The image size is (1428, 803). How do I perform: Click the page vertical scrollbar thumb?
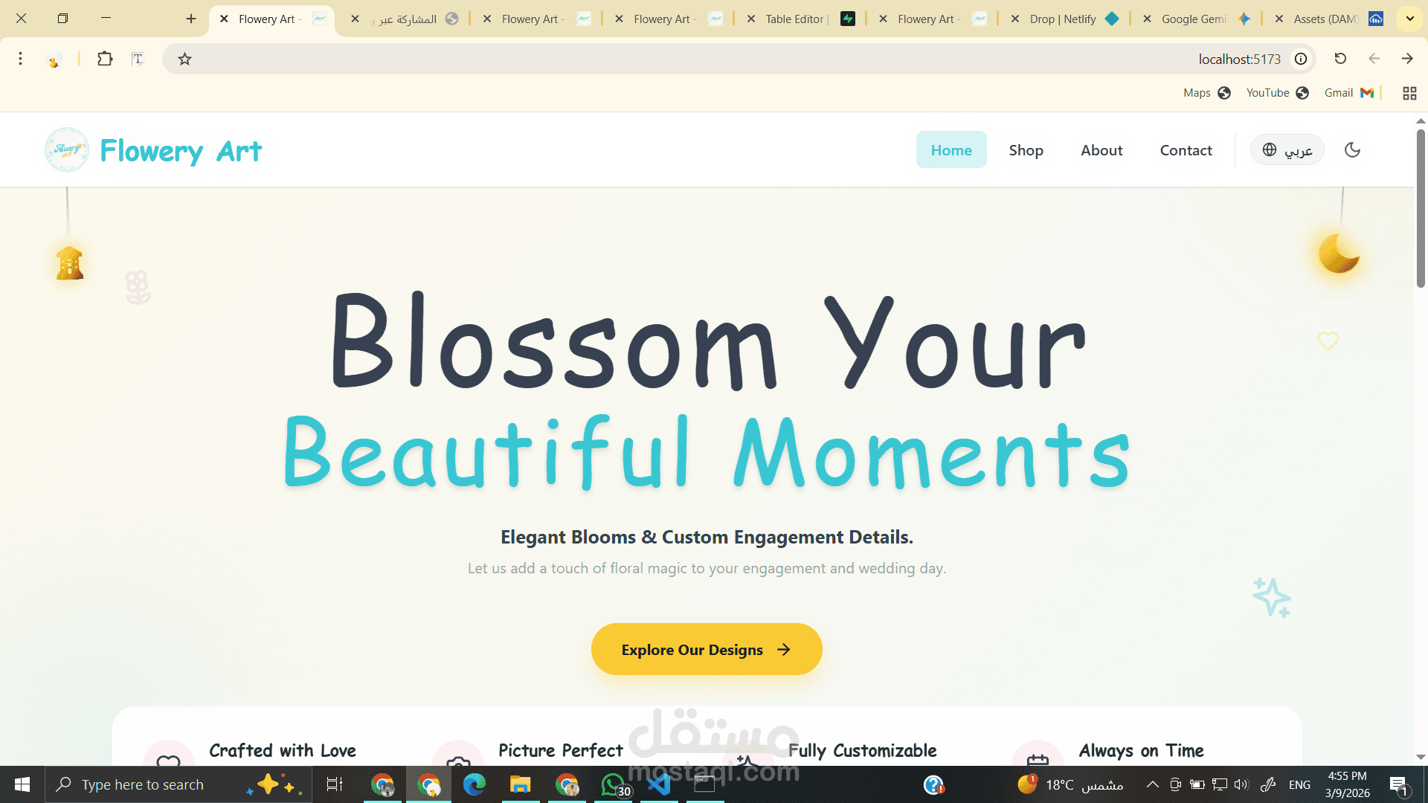pos(1421,208)
